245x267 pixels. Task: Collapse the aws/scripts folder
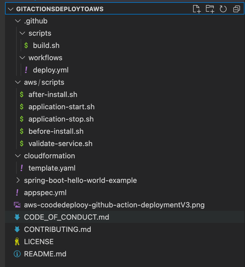(x=18, y=82)
